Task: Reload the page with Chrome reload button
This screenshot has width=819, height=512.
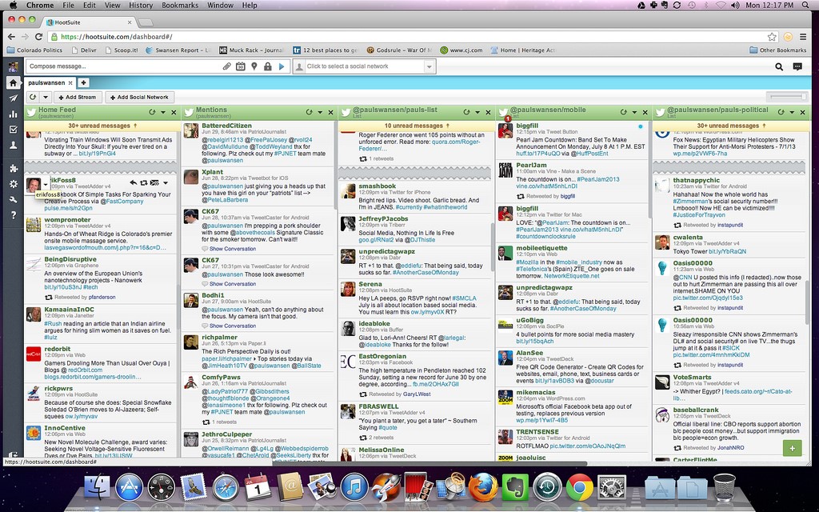Action: pyautogui.click(x=38, y=37)
